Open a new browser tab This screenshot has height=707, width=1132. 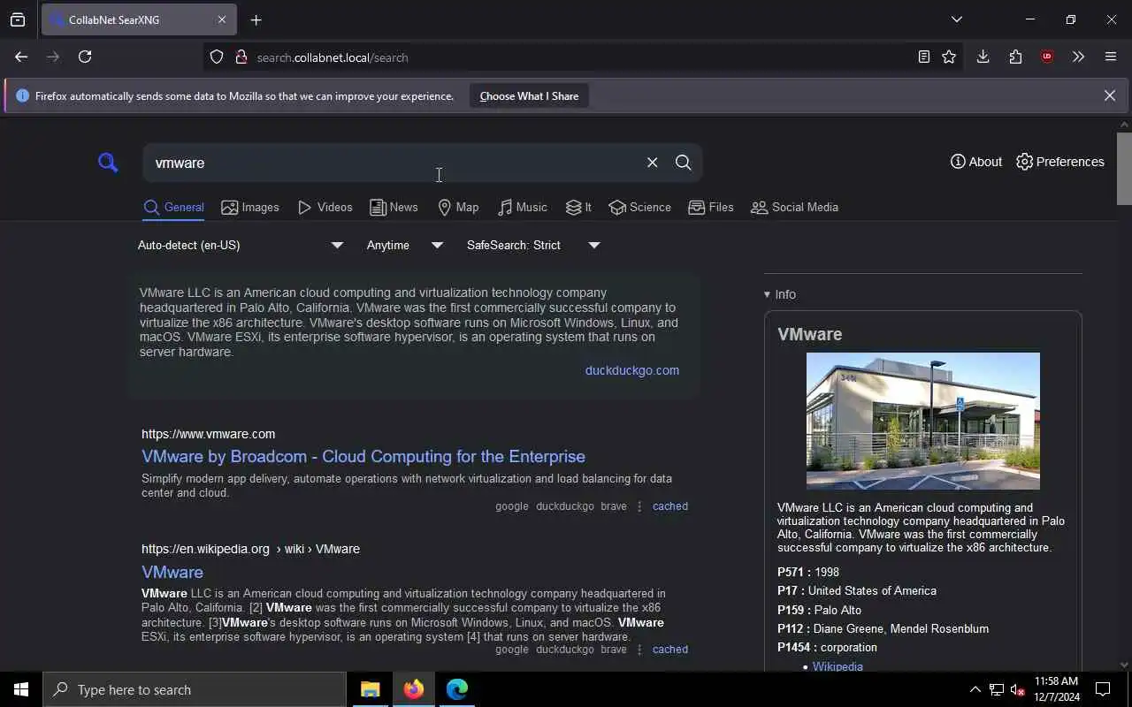[256, 19]
